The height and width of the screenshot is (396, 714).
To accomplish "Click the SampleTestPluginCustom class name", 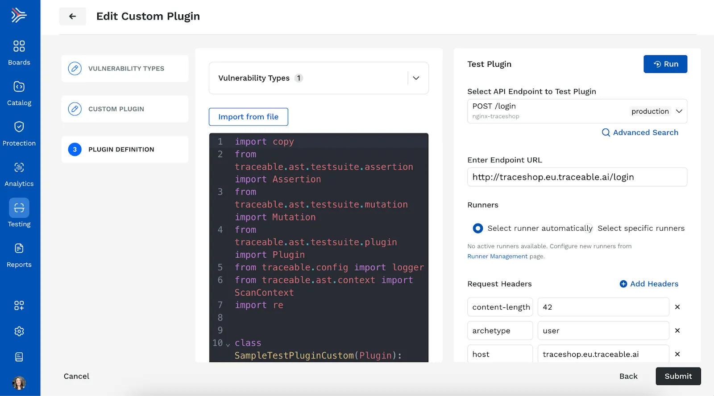I will pos(294,355).
